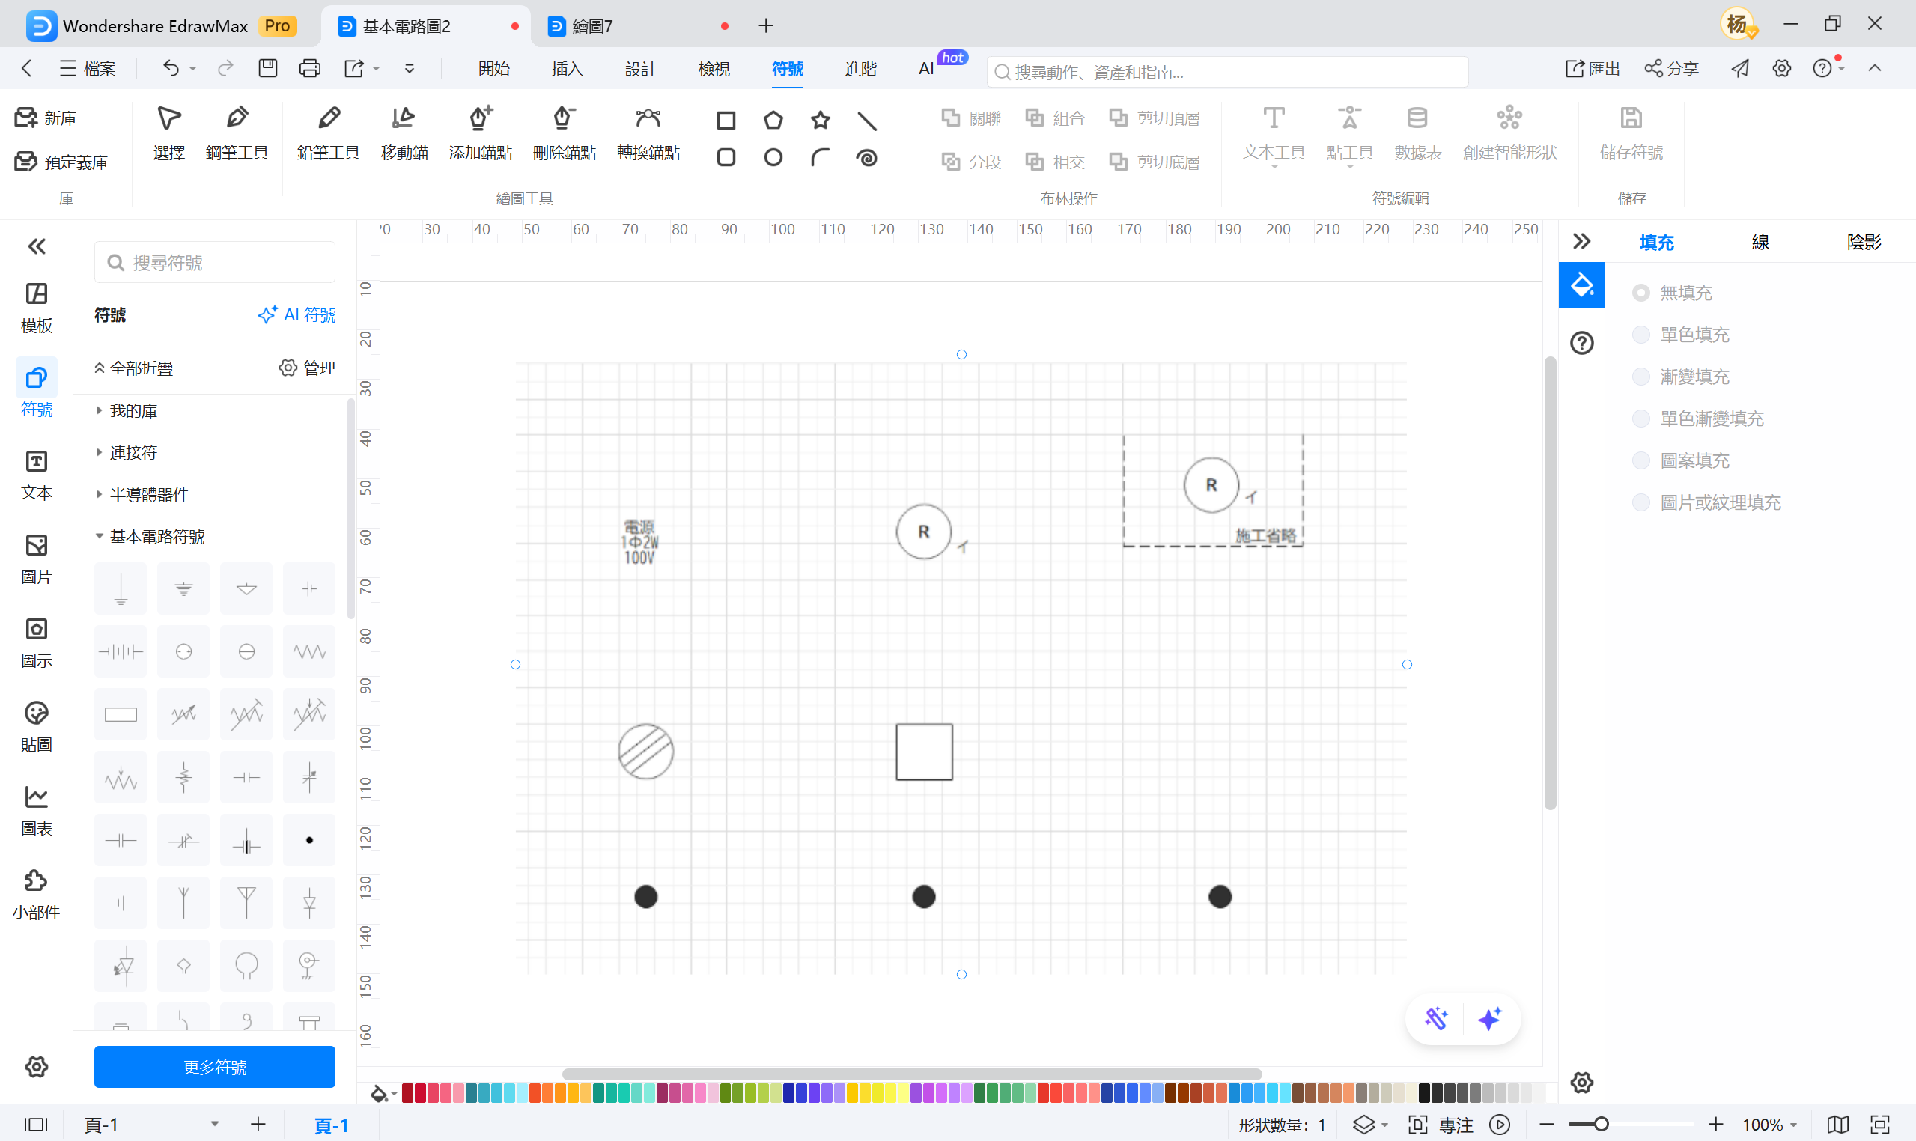This screenshot has width=1916, height=1141.
Task: Collapse the 基本電路符號 category
Action: click(156, 537)
